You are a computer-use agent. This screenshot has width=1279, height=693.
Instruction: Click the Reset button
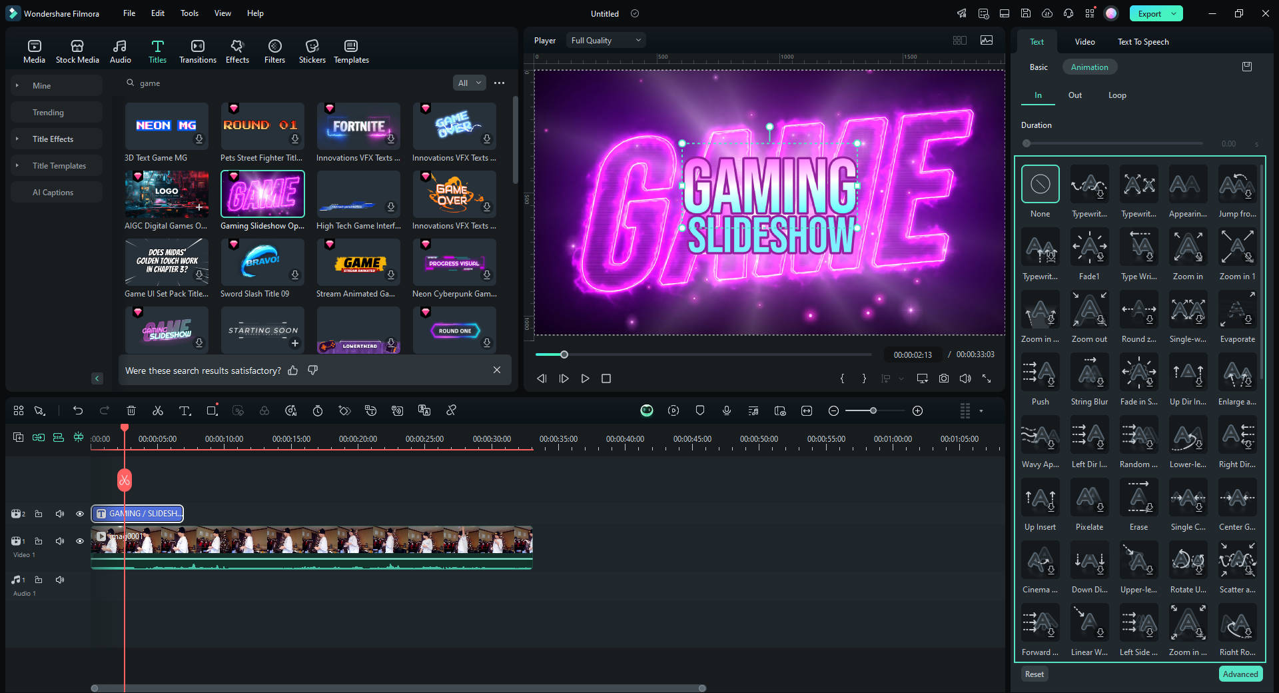click(1035, 674)
